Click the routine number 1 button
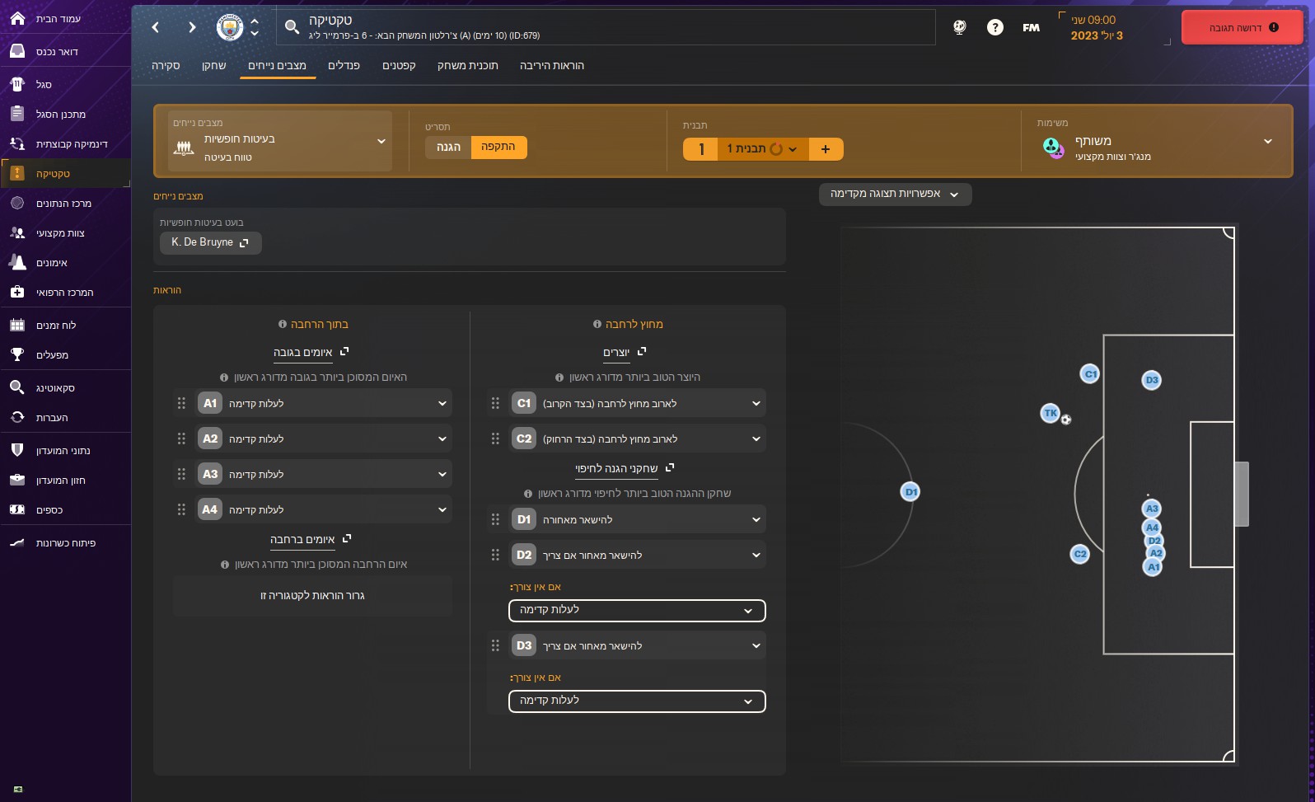 point(701,149)
